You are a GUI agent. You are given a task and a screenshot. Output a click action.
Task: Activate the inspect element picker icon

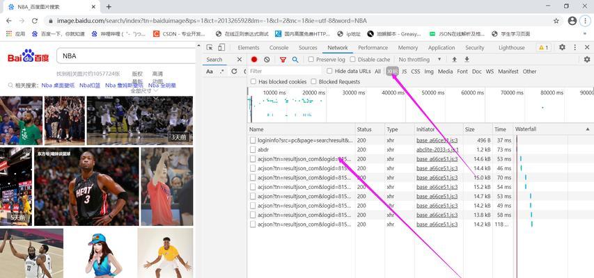coord(208,48)
